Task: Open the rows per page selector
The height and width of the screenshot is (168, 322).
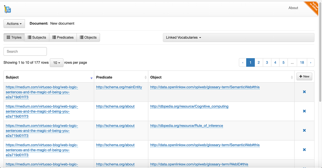Action: tap(56, 62)
